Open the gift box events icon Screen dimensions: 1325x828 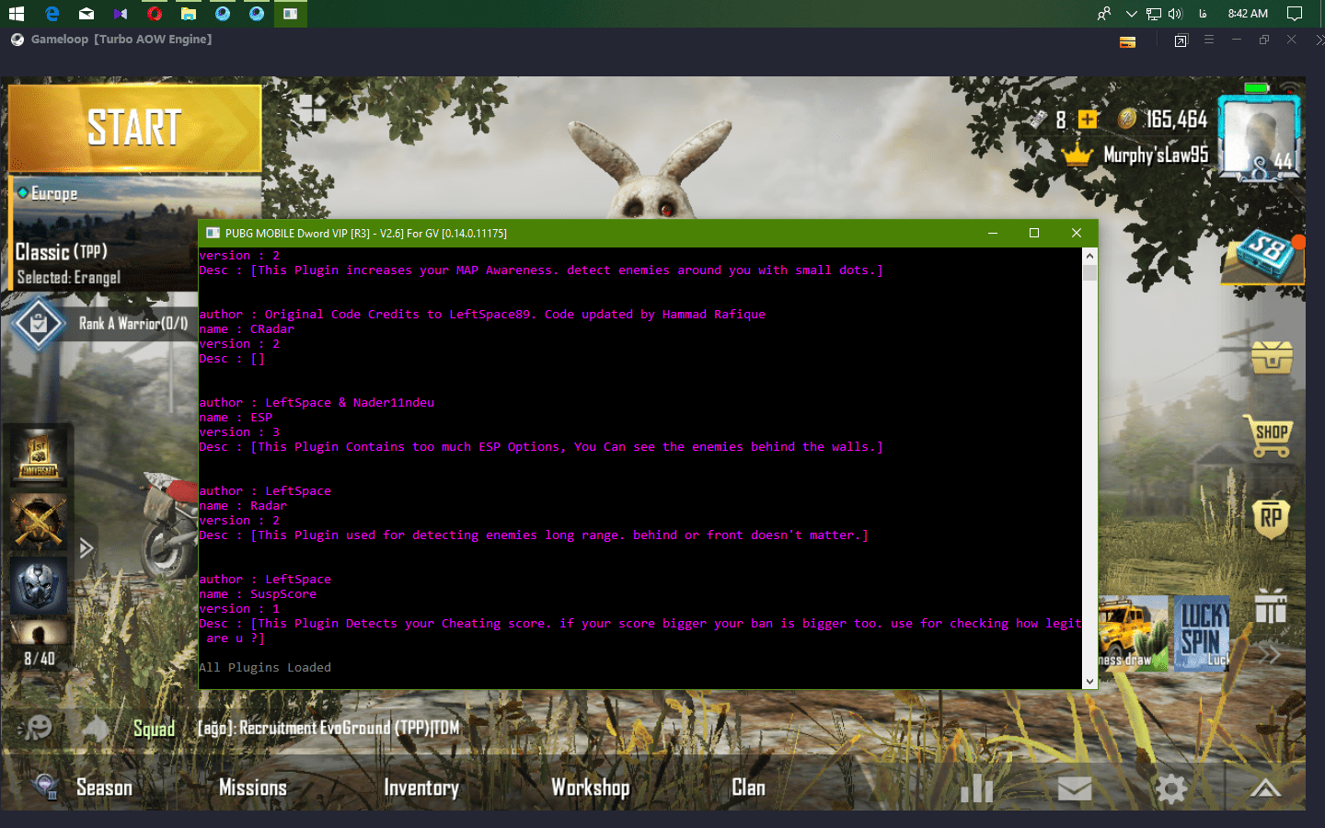click(1271, 607)
